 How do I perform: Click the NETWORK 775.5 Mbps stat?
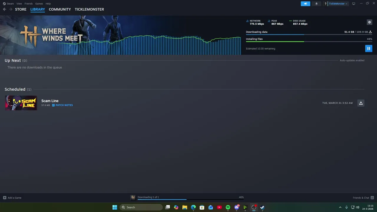tap(255, 22)
